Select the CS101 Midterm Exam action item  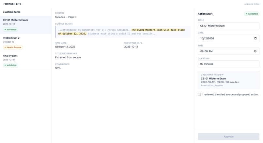coord(26,25)
